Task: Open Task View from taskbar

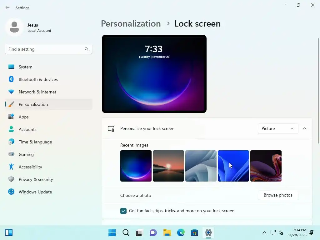Action: pyautogui.click(x=139, y=232)
